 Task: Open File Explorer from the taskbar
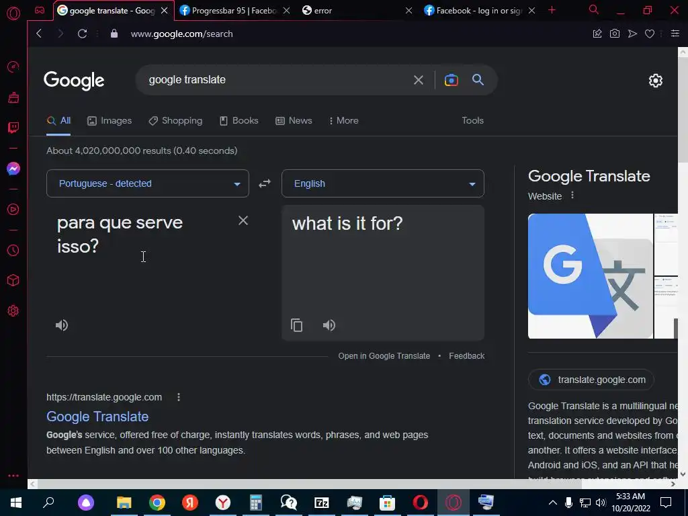tap(124, 503)
